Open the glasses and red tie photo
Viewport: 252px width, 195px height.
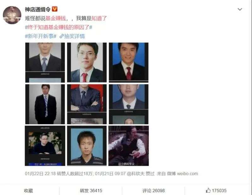tap(87, 62)
